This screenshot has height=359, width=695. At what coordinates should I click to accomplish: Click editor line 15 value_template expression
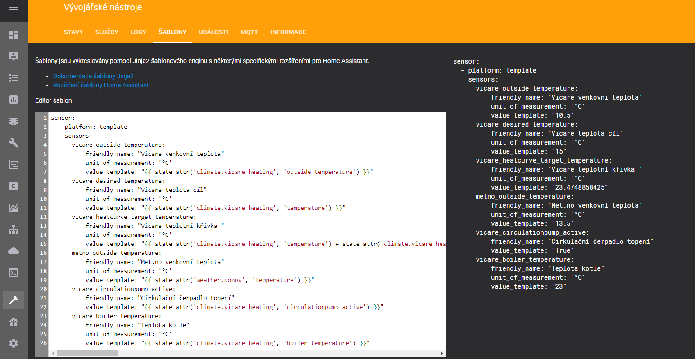click(x=266, y=244)
